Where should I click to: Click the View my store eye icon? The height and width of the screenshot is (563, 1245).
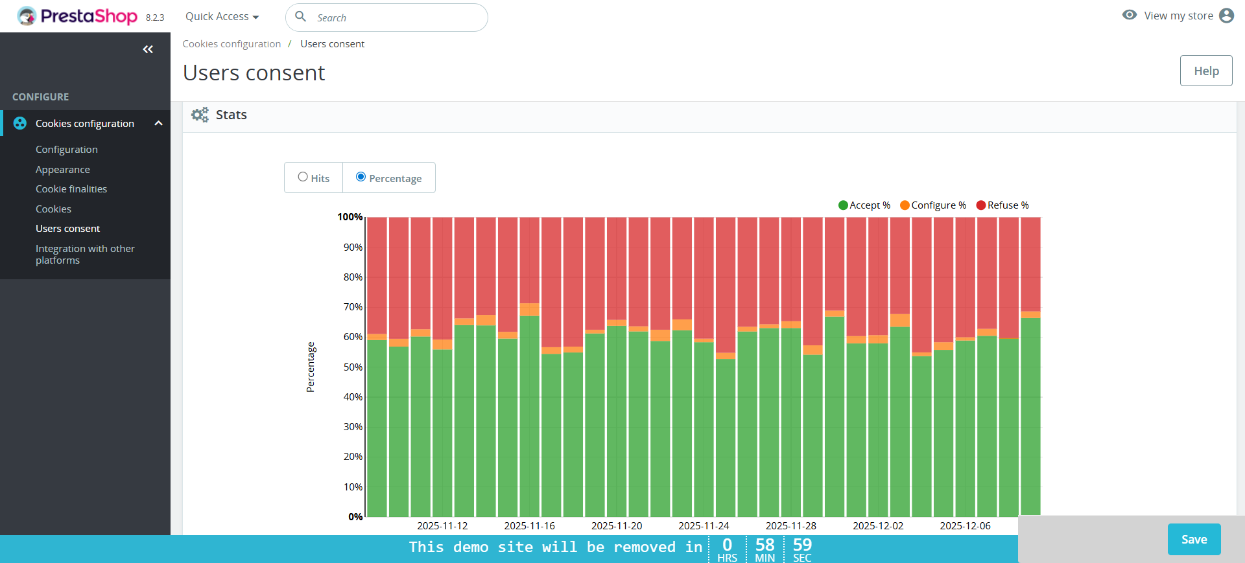pos(1130,16)
